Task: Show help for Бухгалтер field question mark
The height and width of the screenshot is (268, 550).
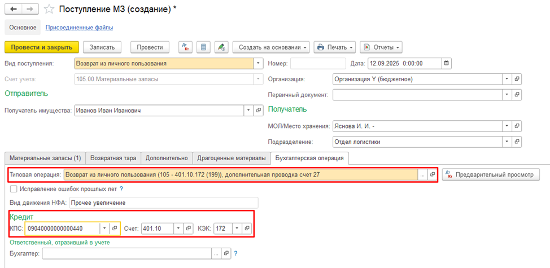Action: (235, 253)
